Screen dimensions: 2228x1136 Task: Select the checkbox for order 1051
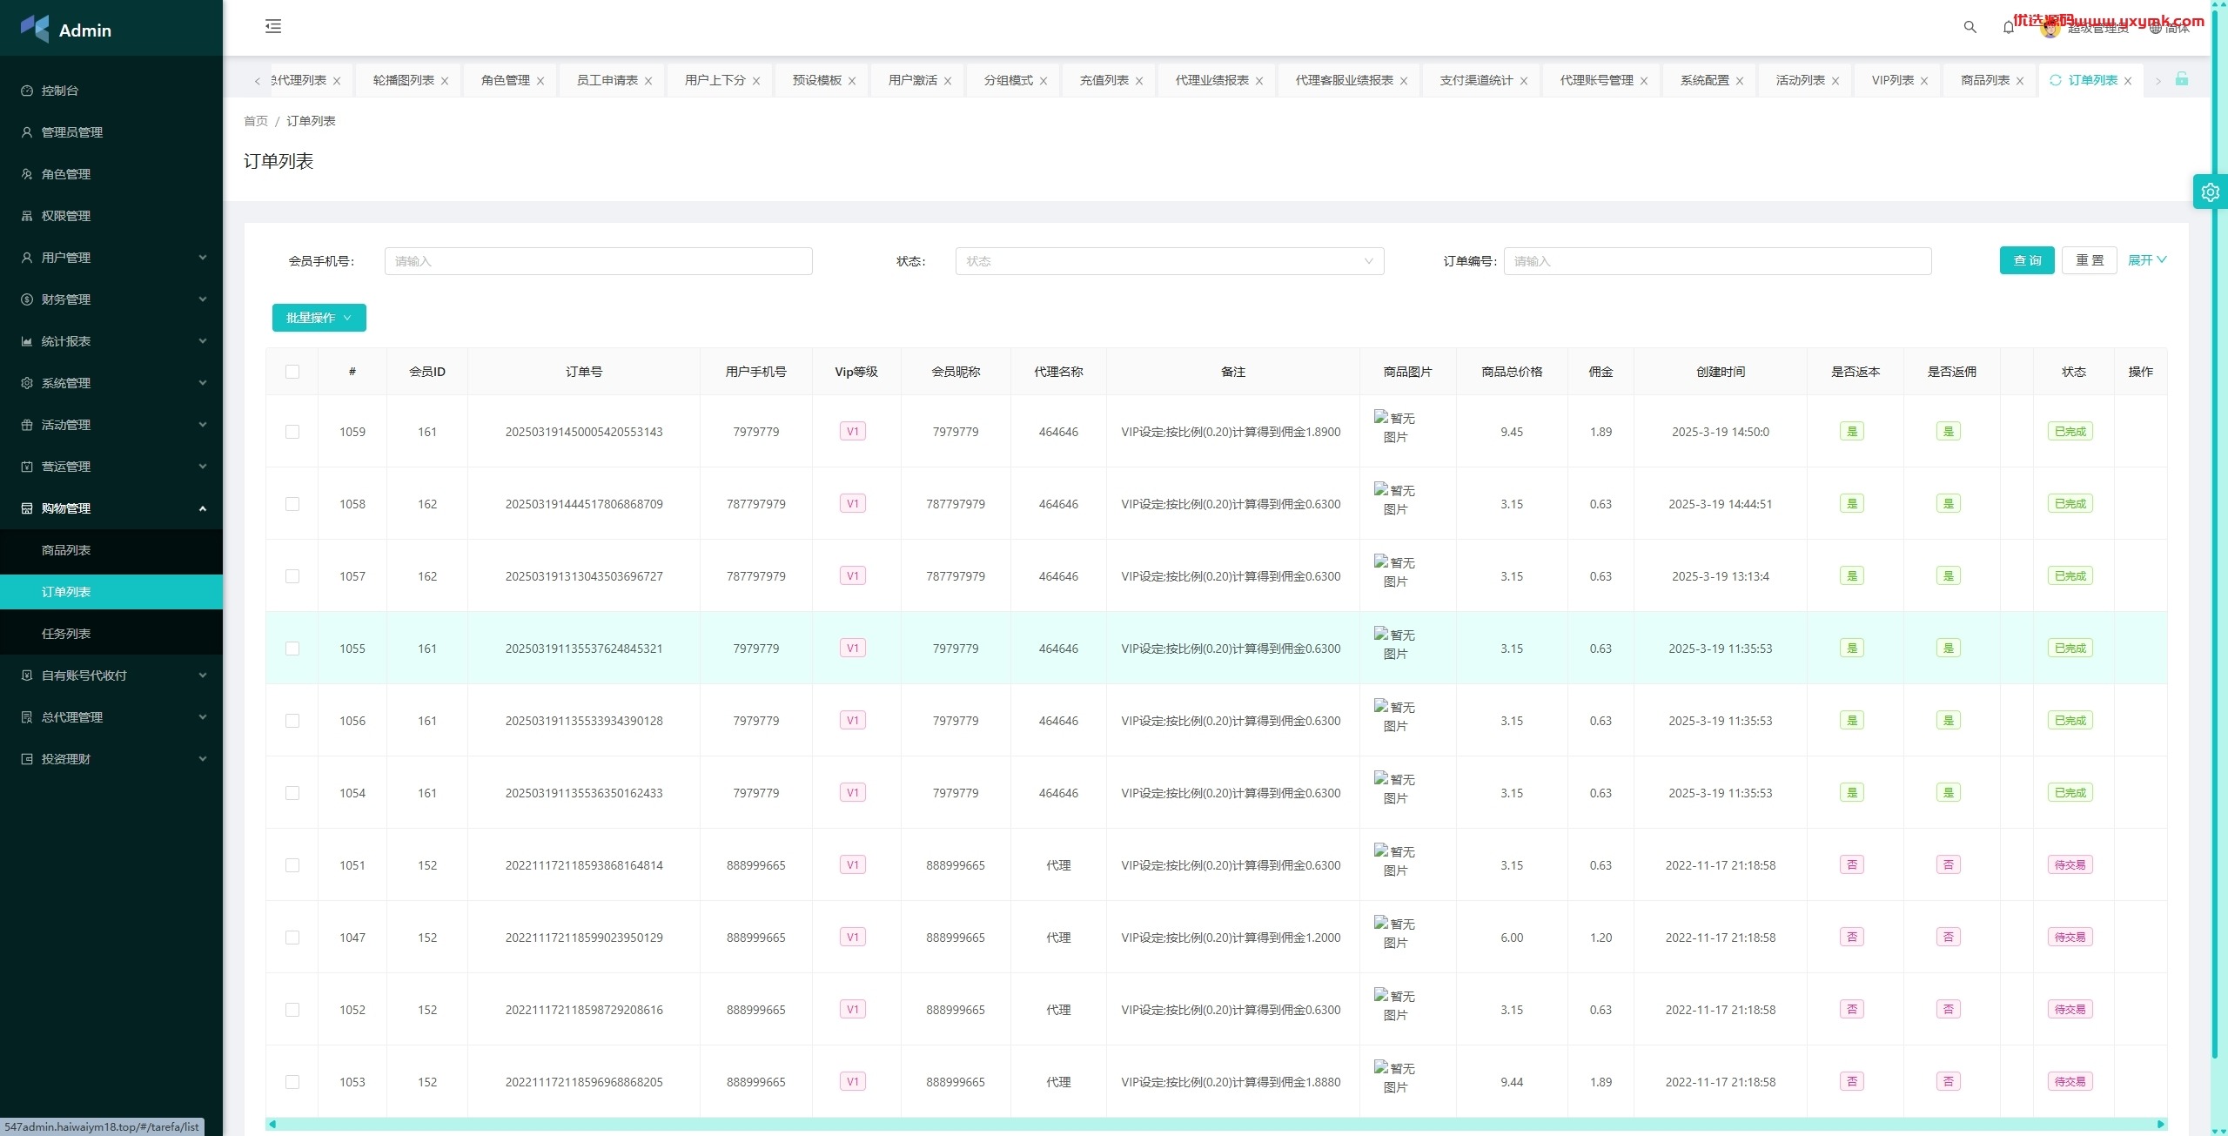click(292, 865)
